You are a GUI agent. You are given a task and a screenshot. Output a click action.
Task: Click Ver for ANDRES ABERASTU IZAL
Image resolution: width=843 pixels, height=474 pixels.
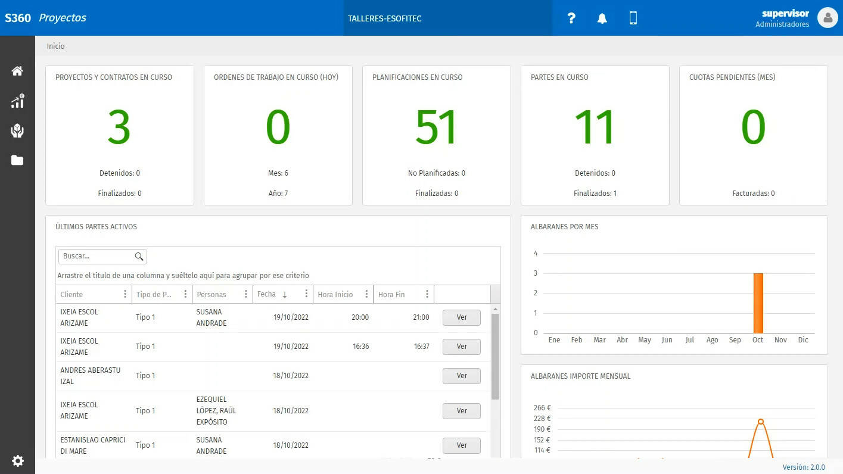461,376
